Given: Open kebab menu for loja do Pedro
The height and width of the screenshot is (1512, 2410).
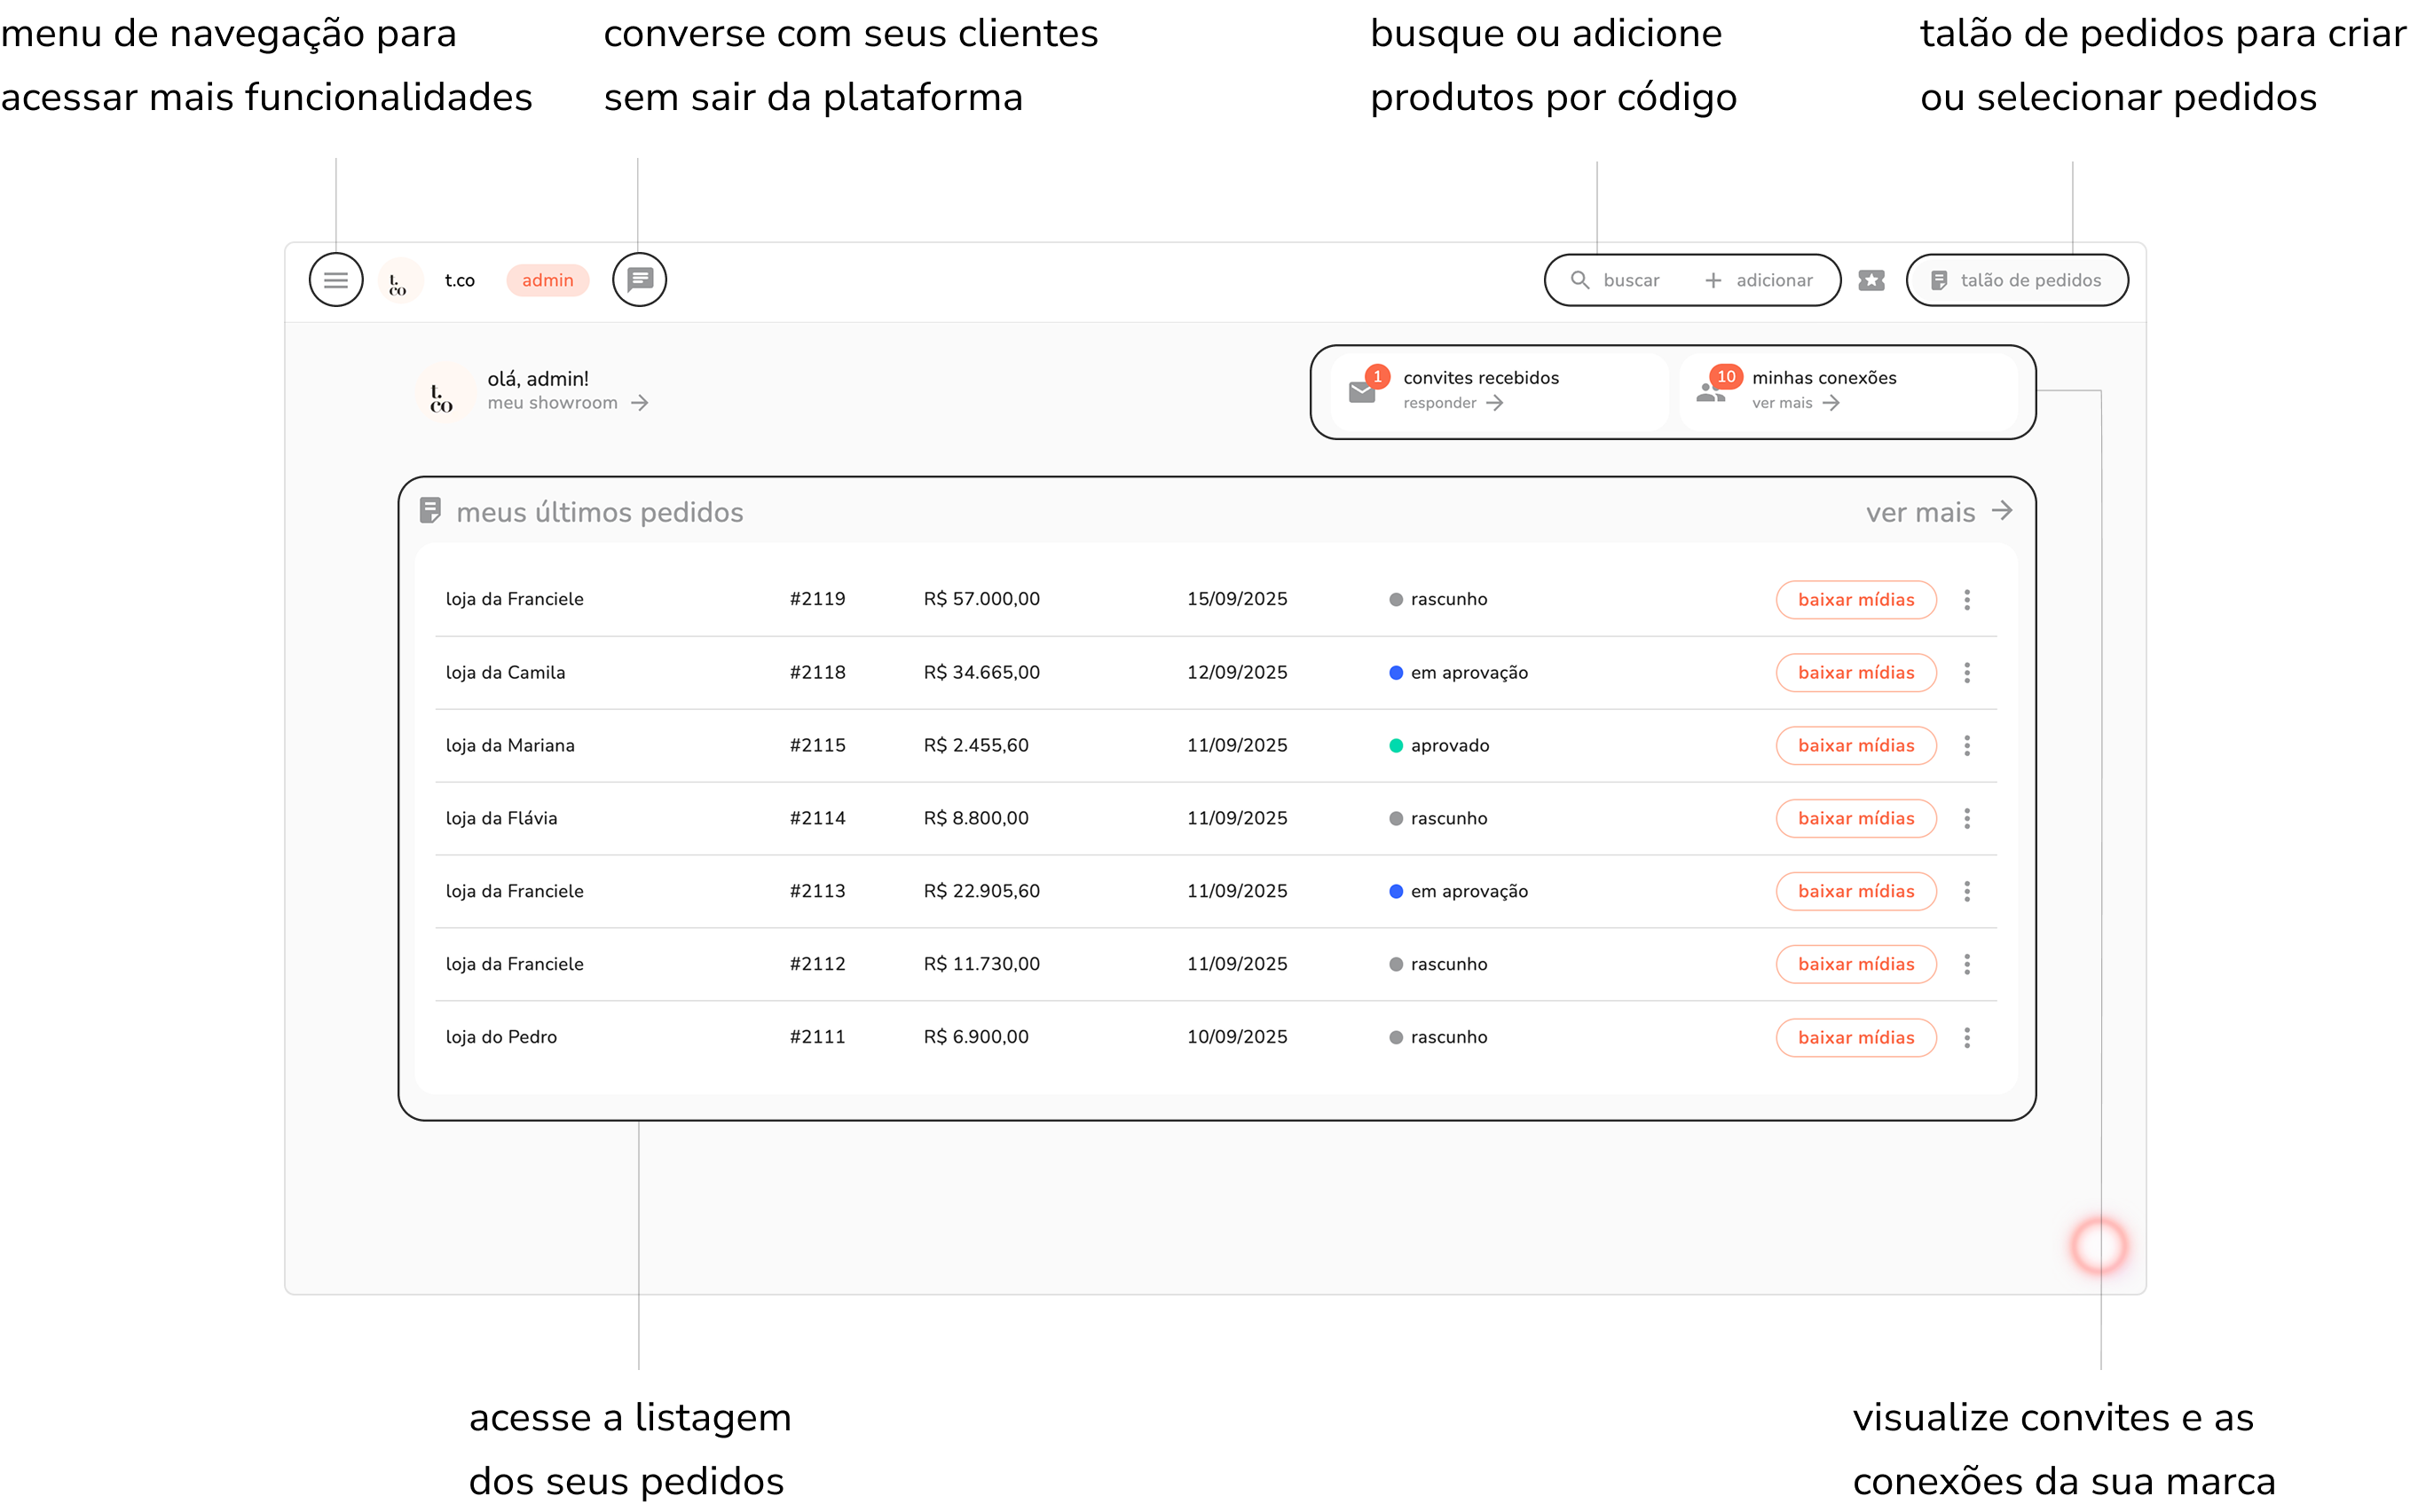Looking at the screenshot, I should point(1966,1038).
